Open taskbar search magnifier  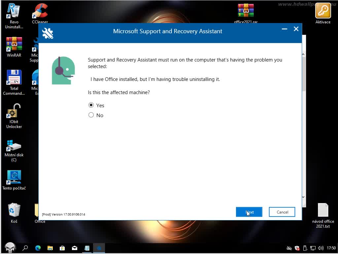coord(25,248)
